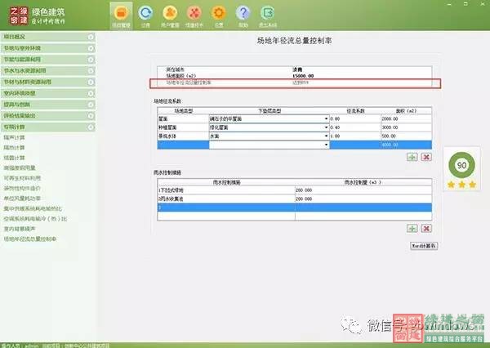Select 场地年径流总量控制率 in sidebar

(31, 239)
